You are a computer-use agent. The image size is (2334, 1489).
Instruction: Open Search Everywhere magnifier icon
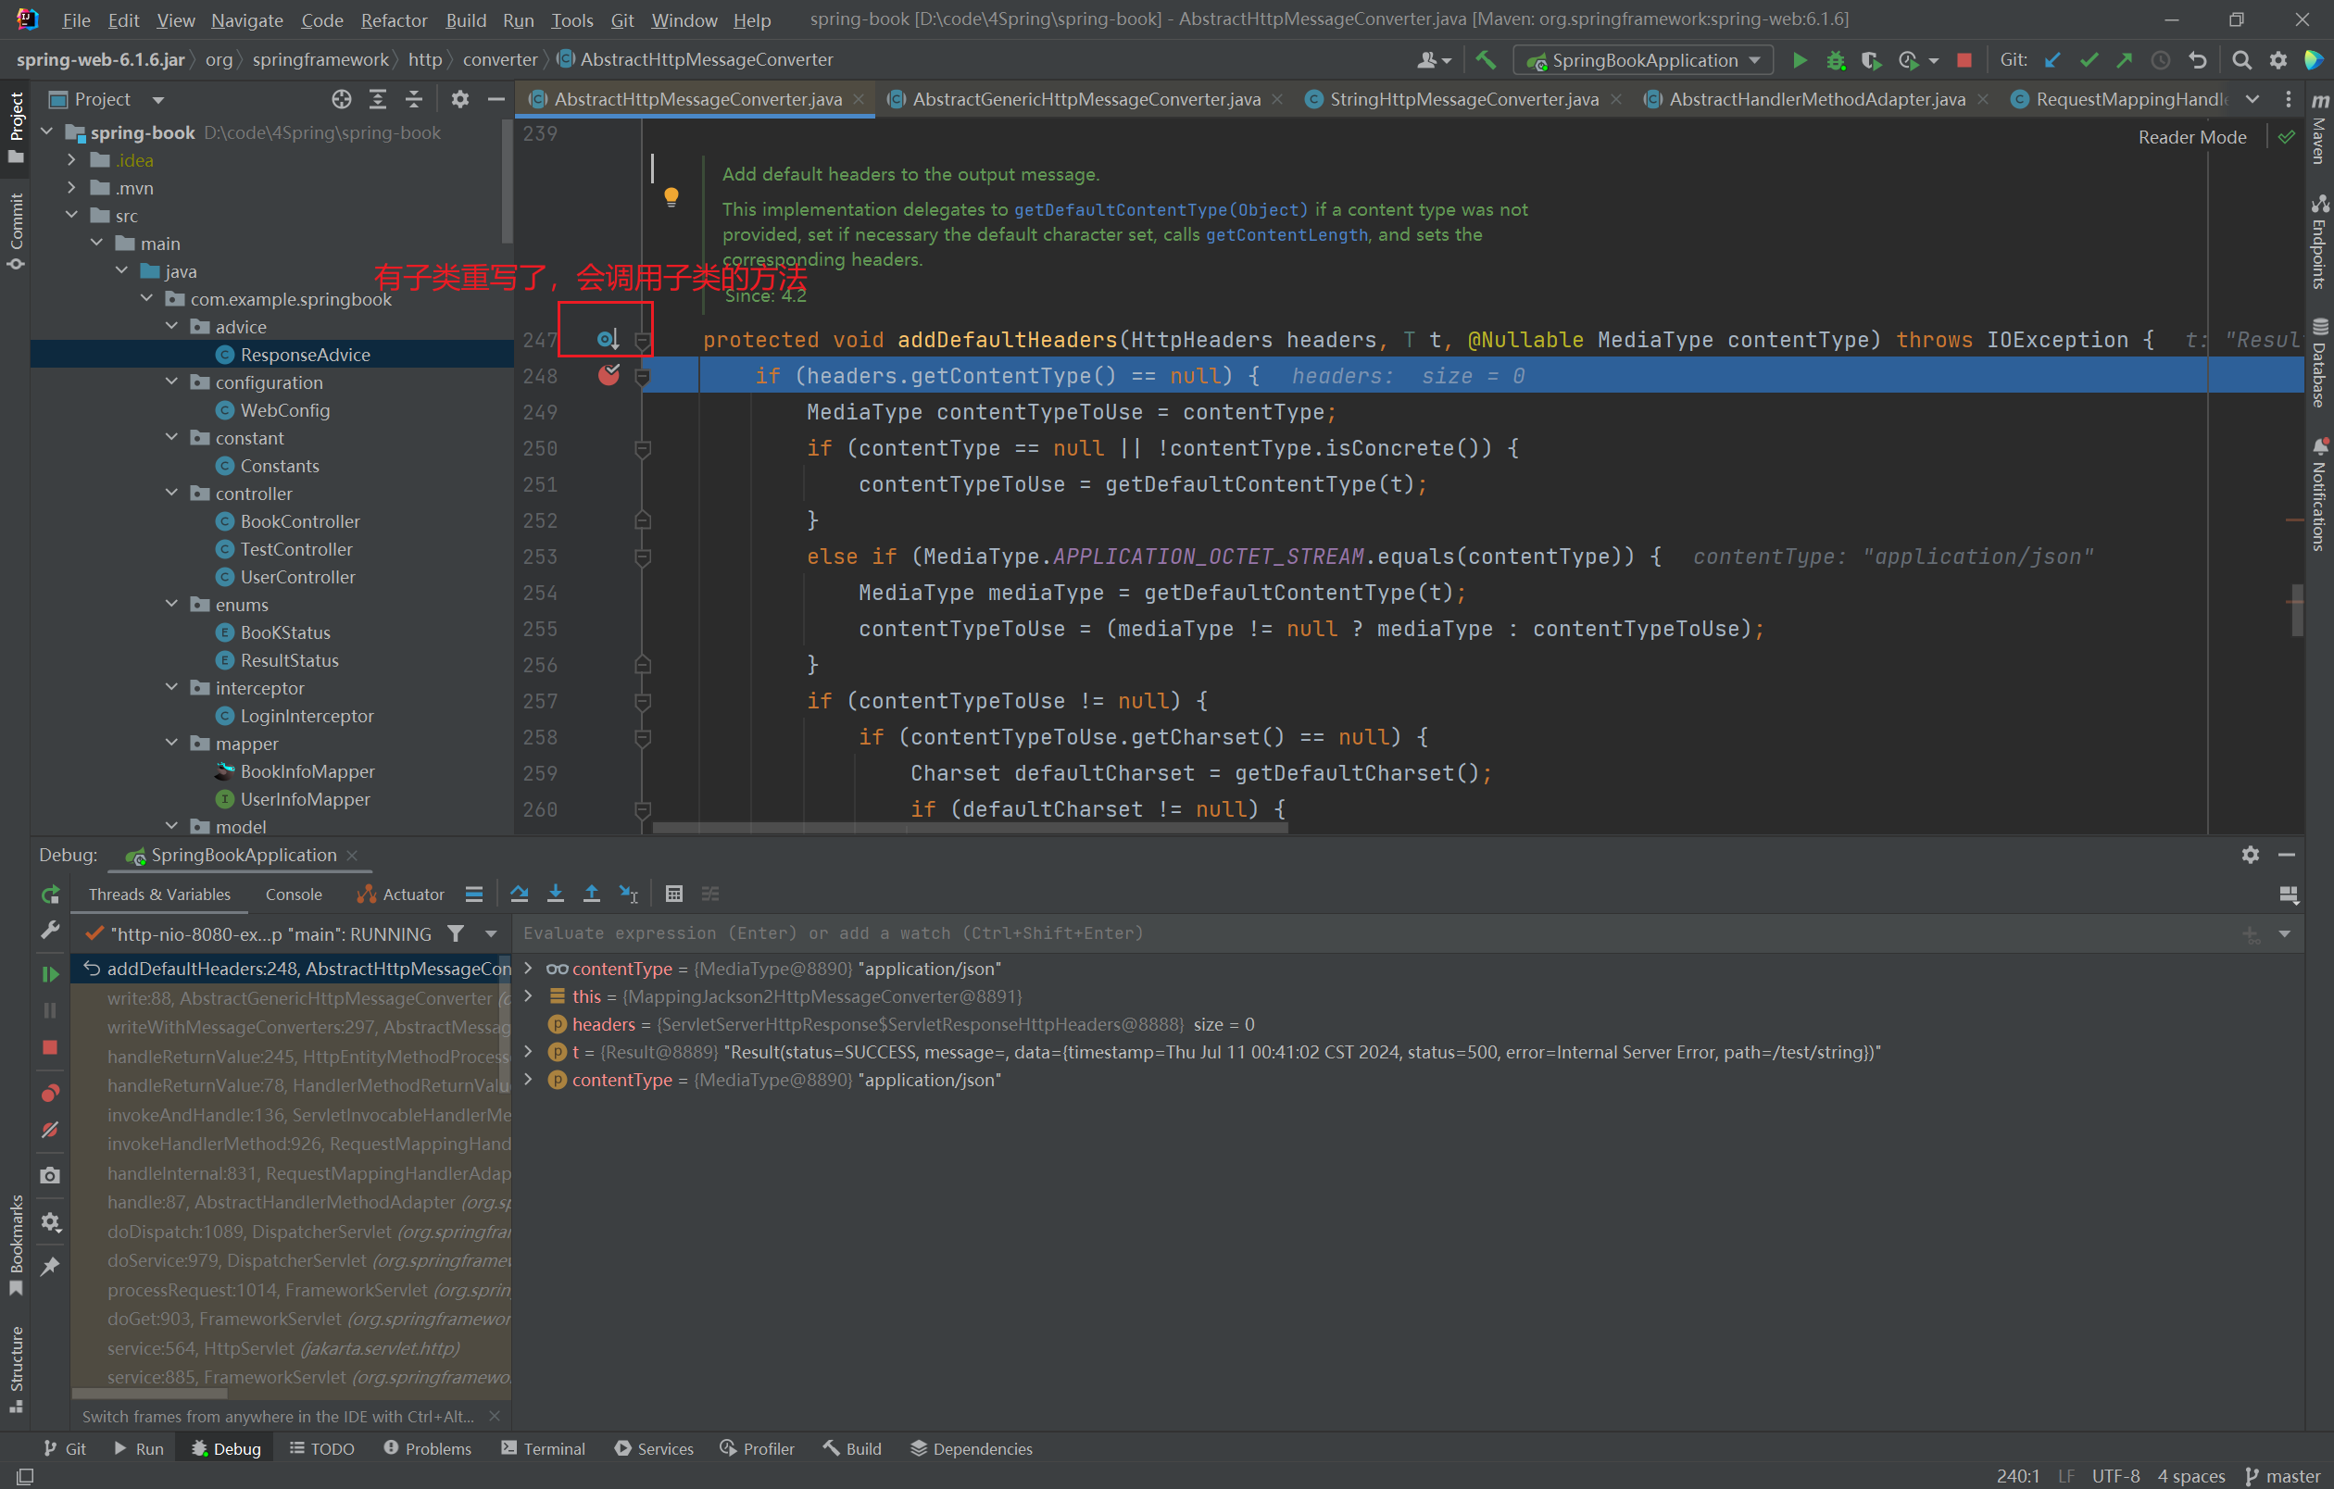click(2241, 60)
